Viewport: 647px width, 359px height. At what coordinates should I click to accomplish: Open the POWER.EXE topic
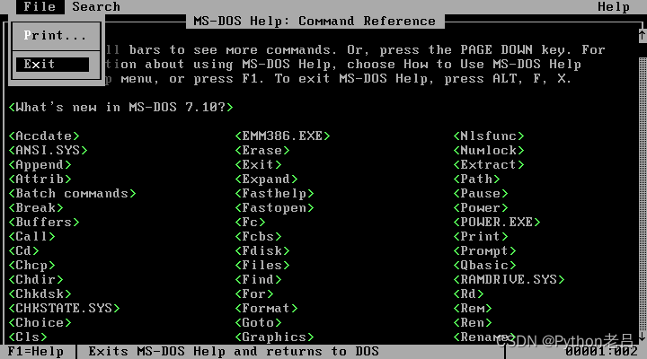coord(497,223)
